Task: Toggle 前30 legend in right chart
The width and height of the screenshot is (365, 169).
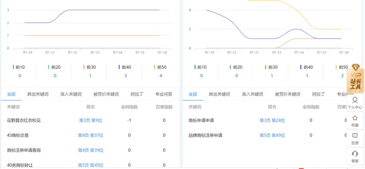Action: coord(271,67)
